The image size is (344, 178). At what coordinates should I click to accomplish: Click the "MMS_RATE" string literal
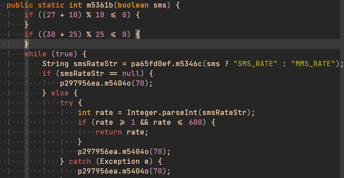coord(313,63)
